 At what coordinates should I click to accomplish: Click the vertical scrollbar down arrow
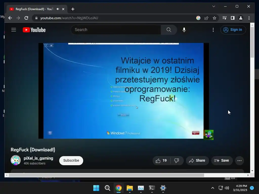(x=252, y=171)
